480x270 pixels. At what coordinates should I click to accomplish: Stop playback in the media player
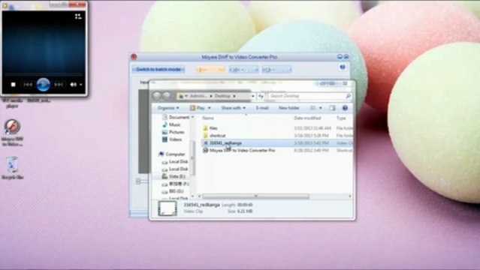point(14,85)
